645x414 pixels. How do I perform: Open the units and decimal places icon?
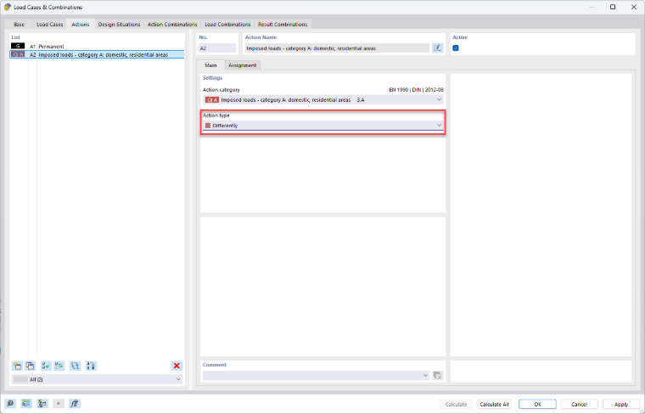click(26, 404)
